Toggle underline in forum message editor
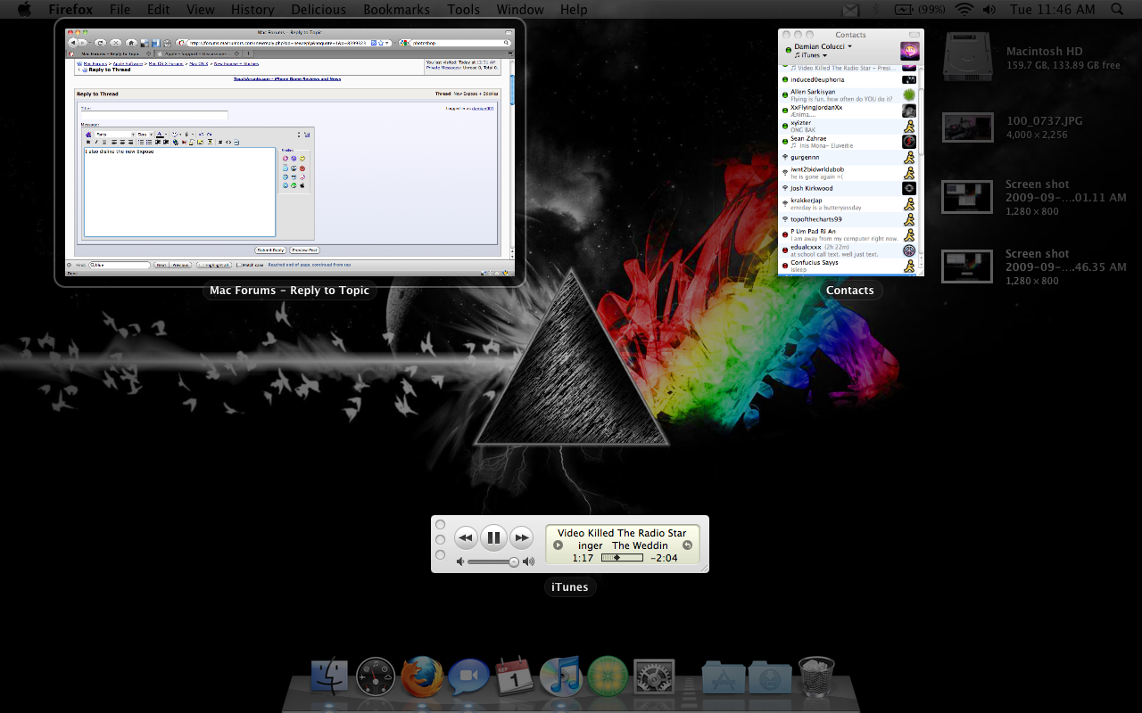 point(104,143)
